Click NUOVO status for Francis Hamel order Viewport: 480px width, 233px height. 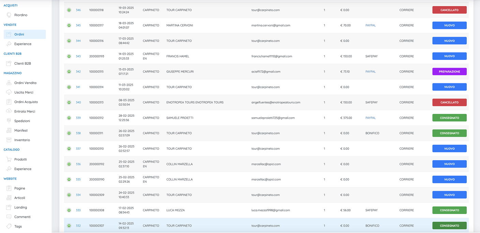point(449,56)
